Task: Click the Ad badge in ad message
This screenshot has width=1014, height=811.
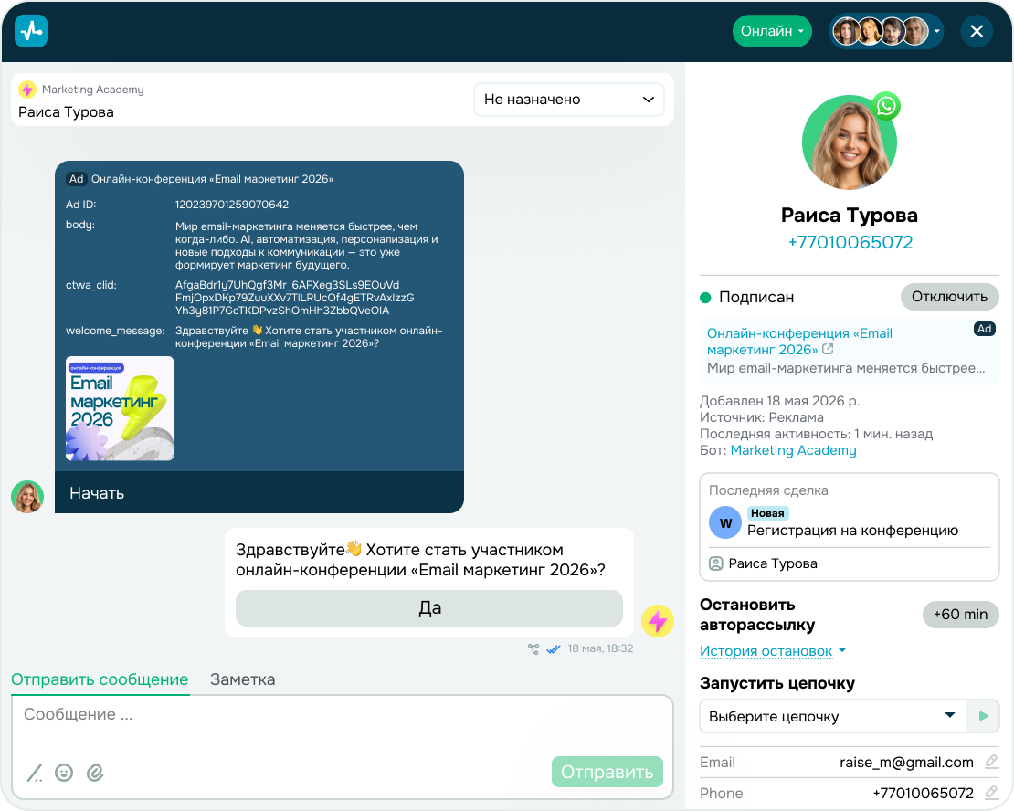Action: tap(77, 179)
